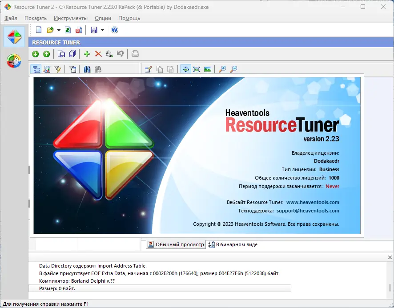Click the ab/ac Rename resource icon
The width and height of the screenshot is (394, 308).
[x=109, y=54]
